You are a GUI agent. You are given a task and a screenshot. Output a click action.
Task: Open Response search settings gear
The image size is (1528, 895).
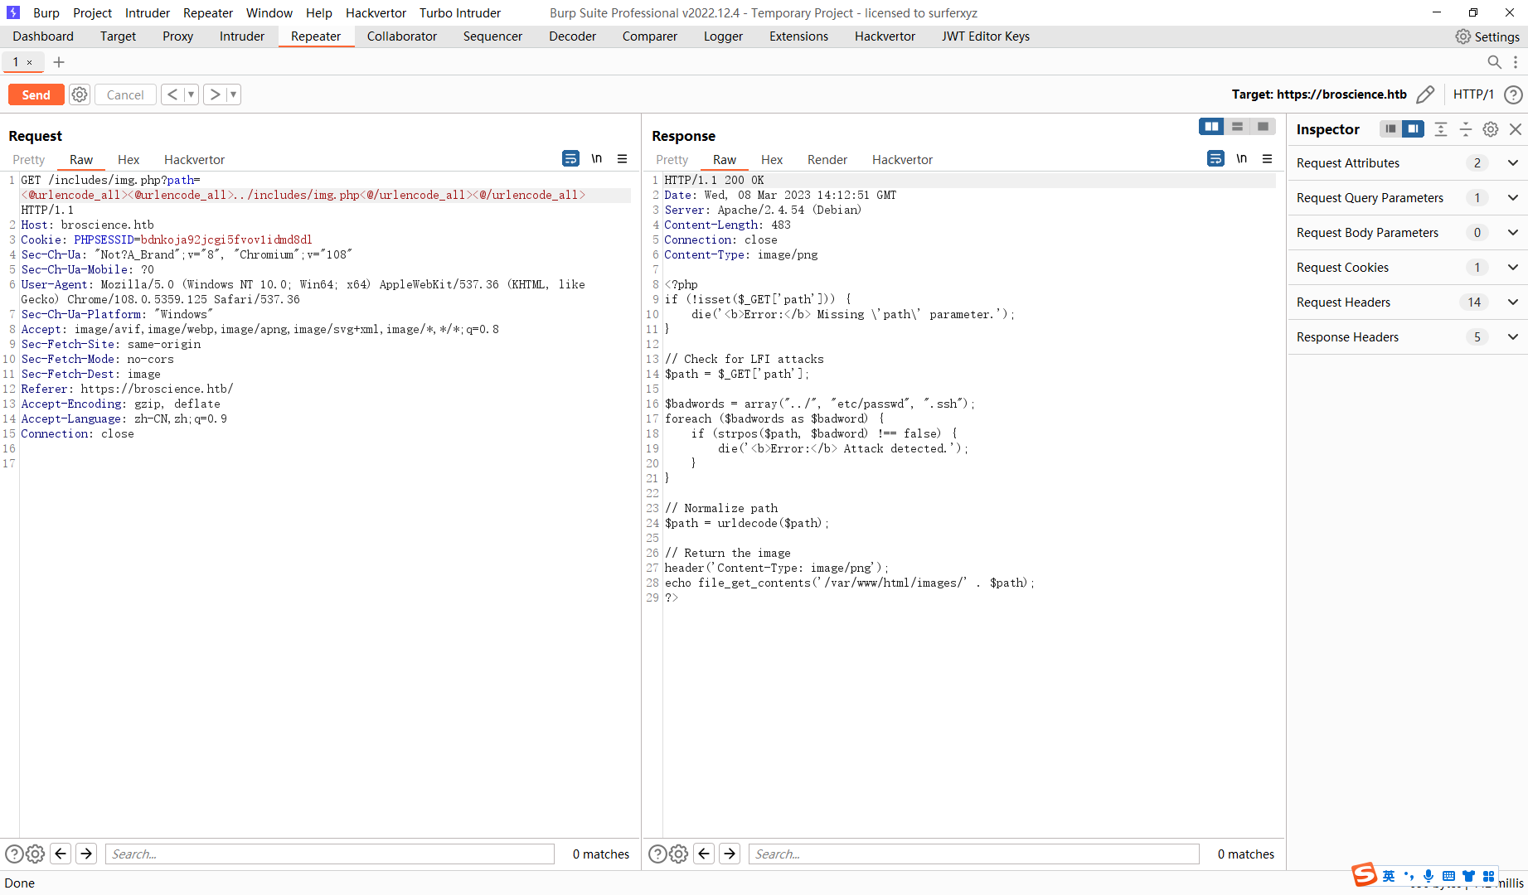tap(679, 854)
